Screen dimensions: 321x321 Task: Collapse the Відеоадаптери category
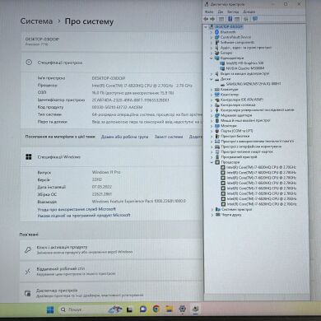pos(212,58)
